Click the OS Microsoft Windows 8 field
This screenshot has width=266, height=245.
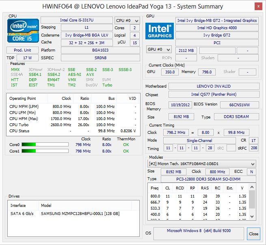click(x=199, y=234)
